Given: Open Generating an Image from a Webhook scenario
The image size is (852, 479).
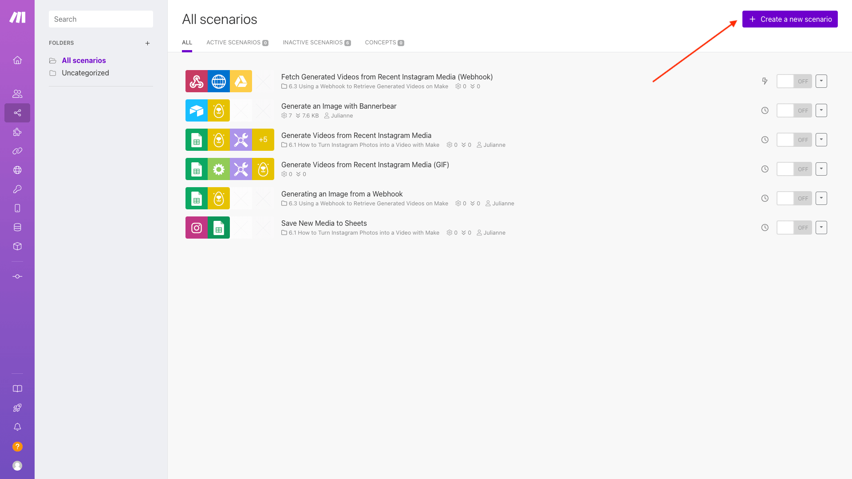Looking at the screenshot, I should tap(342, 194).
